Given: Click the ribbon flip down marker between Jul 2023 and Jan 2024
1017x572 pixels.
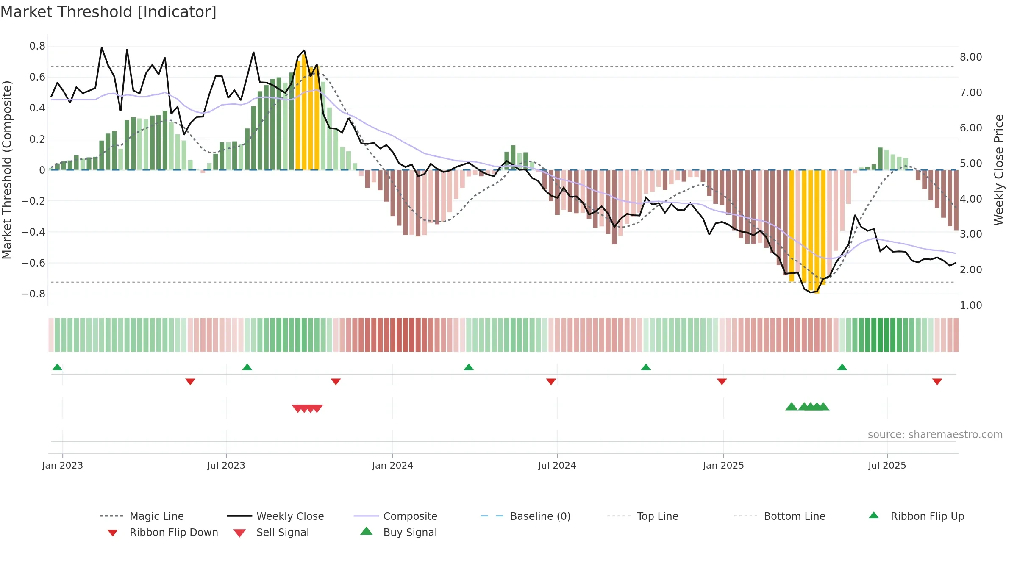Looking at the screenshot, I should [x=336, y=382].
